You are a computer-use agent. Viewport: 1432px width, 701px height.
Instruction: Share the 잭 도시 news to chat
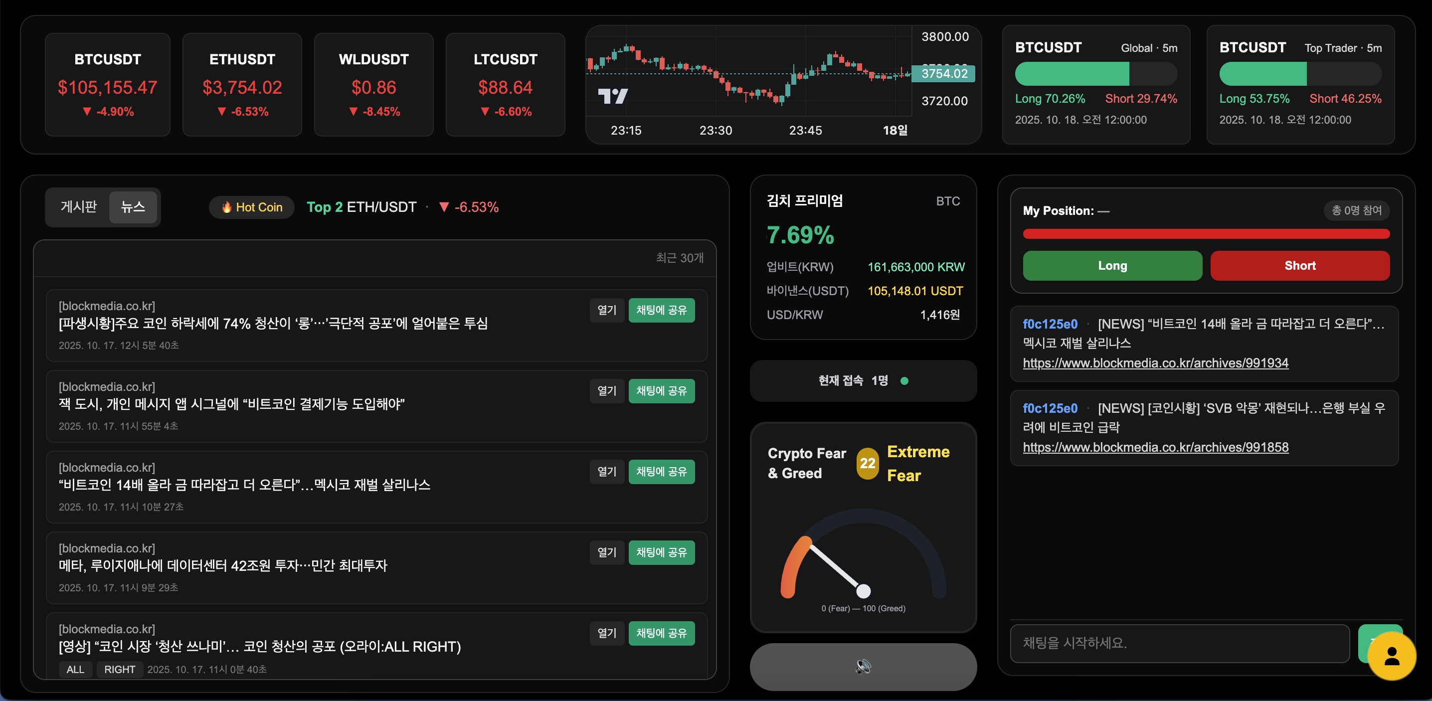[x=661, y=391]
